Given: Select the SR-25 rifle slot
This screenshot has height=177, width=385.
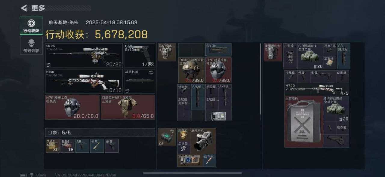Looking at the screenshot, I should click(x=84, y=56).
